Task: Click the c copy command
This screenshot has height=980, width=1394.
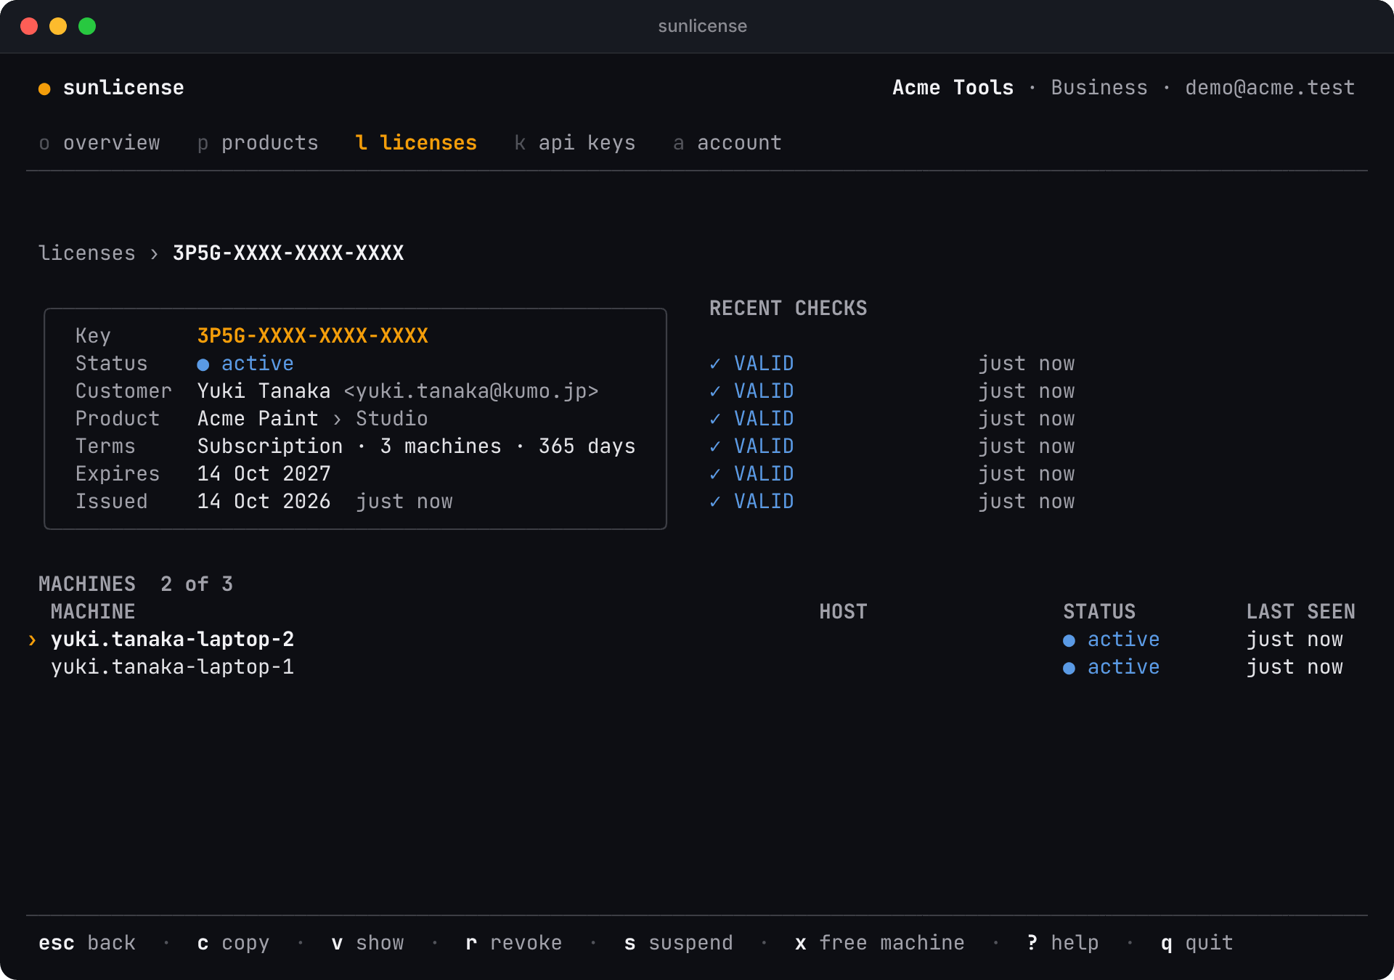Action: (x=234, y=943)
